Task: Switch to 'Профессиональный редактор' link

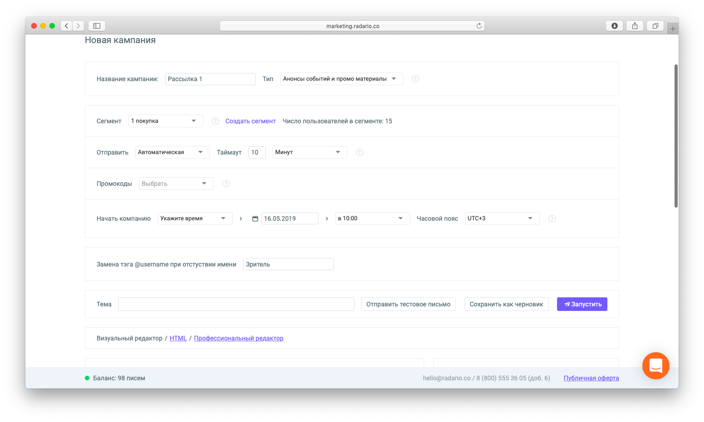Action: (x=239, y=338)
